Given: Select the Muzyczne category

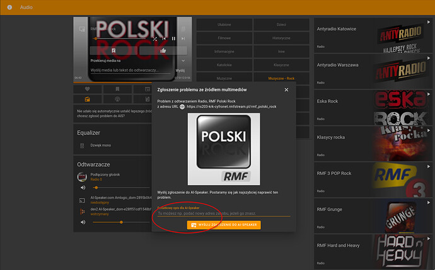Looking at the screenshot, I should coord(224,79).
